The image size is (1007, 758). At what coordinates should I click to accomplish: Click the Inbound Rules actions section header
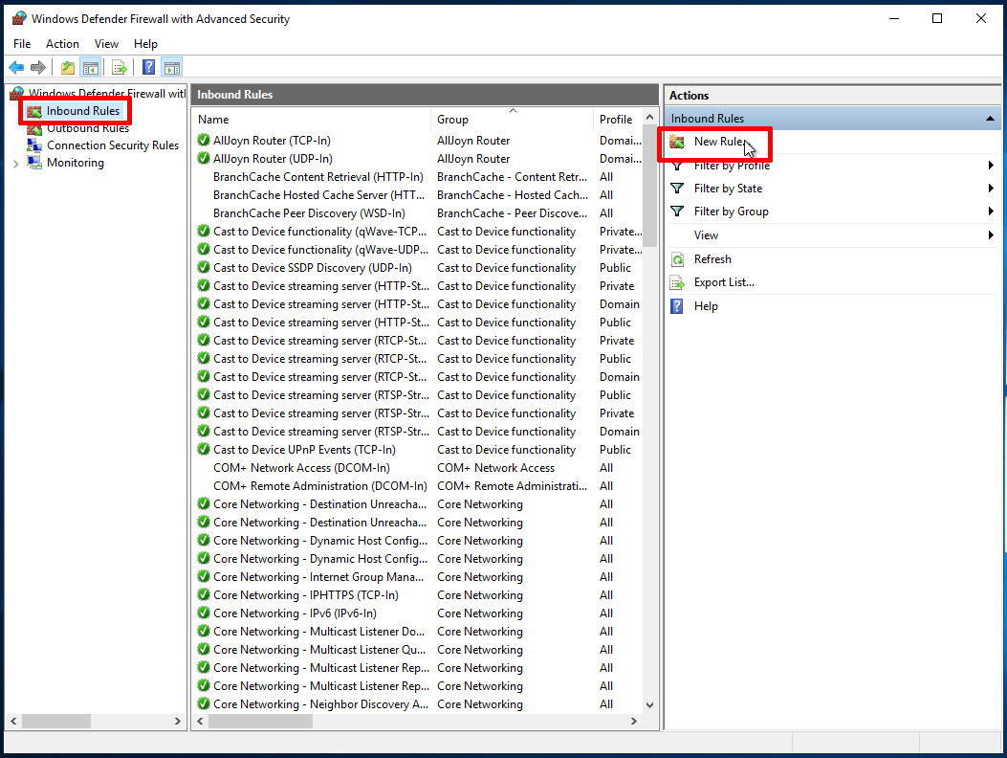pos(832,119)
